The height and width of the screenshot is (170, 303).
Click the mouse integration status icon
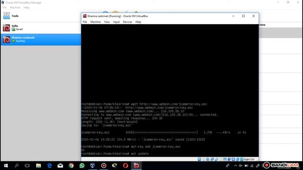tap(238, 160)
